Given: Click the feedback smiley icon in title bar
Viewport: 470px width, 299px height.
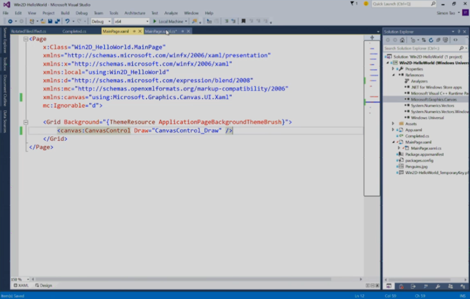Looking at the screenshot, I should point(366,4).
